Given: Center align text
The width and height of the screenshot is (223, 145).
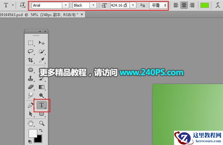Looking at the screenshot, I should pyautogui.click(x=184, y=5).
